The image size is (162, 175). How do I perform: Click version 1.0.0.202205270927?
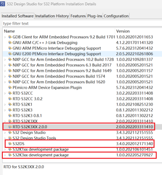tap(134, 155)
